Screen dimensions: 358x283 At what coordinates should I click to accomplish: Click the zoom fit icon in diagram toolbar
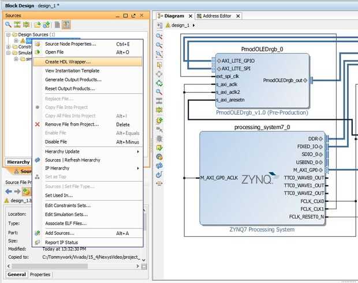tap(159, 54)
